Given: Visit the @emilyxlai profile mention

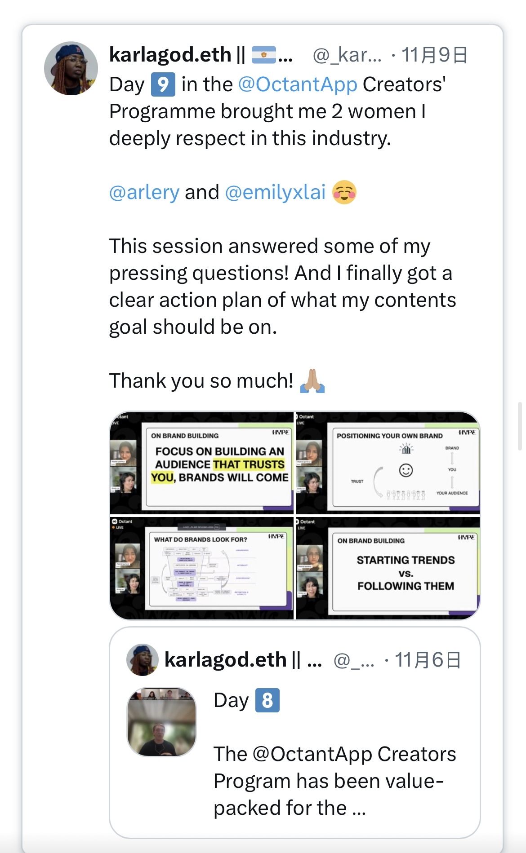Looking at the screenshot, I should pyautogui.click(x=275, y=192).
